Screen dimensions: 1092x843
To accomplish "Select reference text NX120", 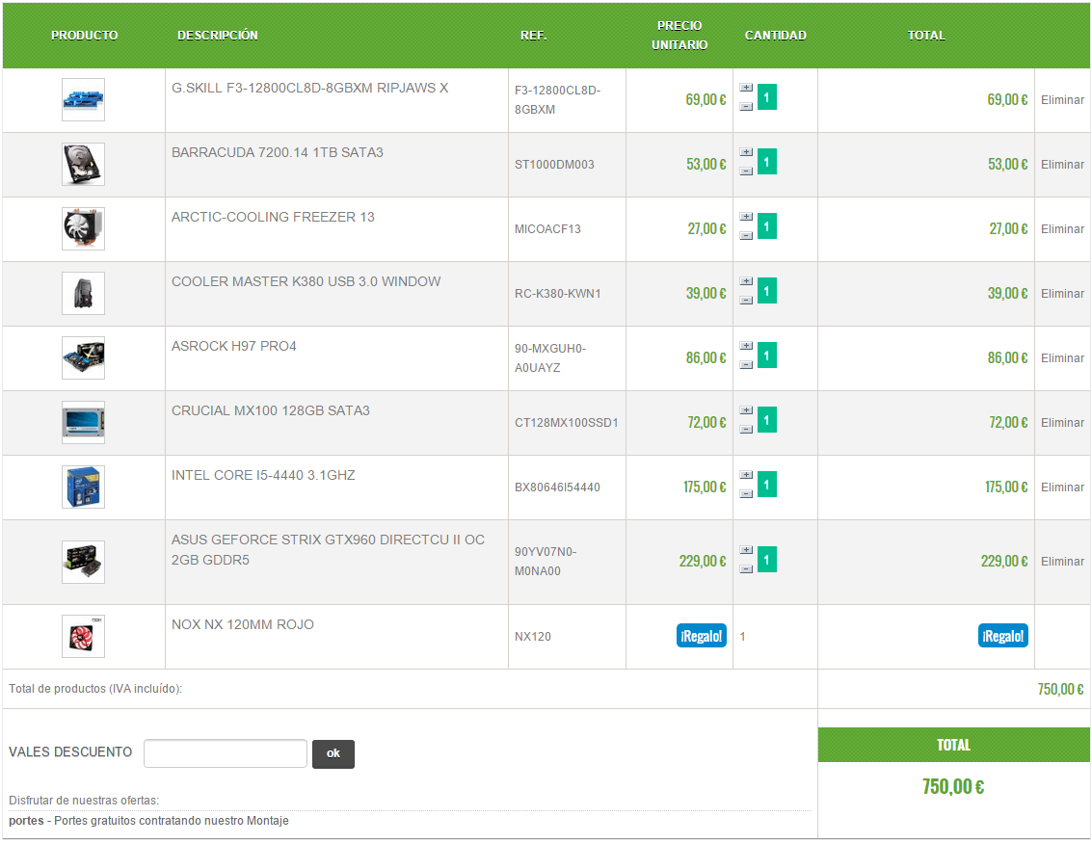I will pos(533,637).
